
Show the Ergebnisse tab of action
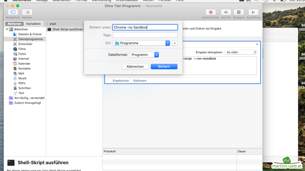point(121,81)
